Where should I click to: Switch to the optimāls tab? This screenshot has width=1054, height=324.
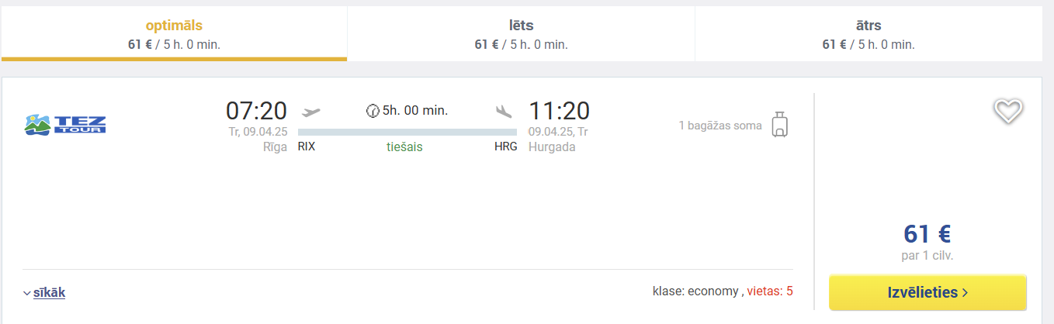click(174, 34)
